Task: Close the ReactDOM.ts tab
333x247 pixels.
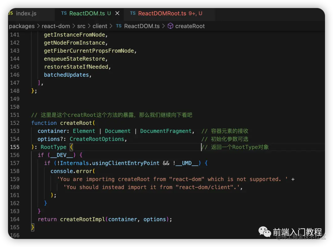Action: (117, 13)
